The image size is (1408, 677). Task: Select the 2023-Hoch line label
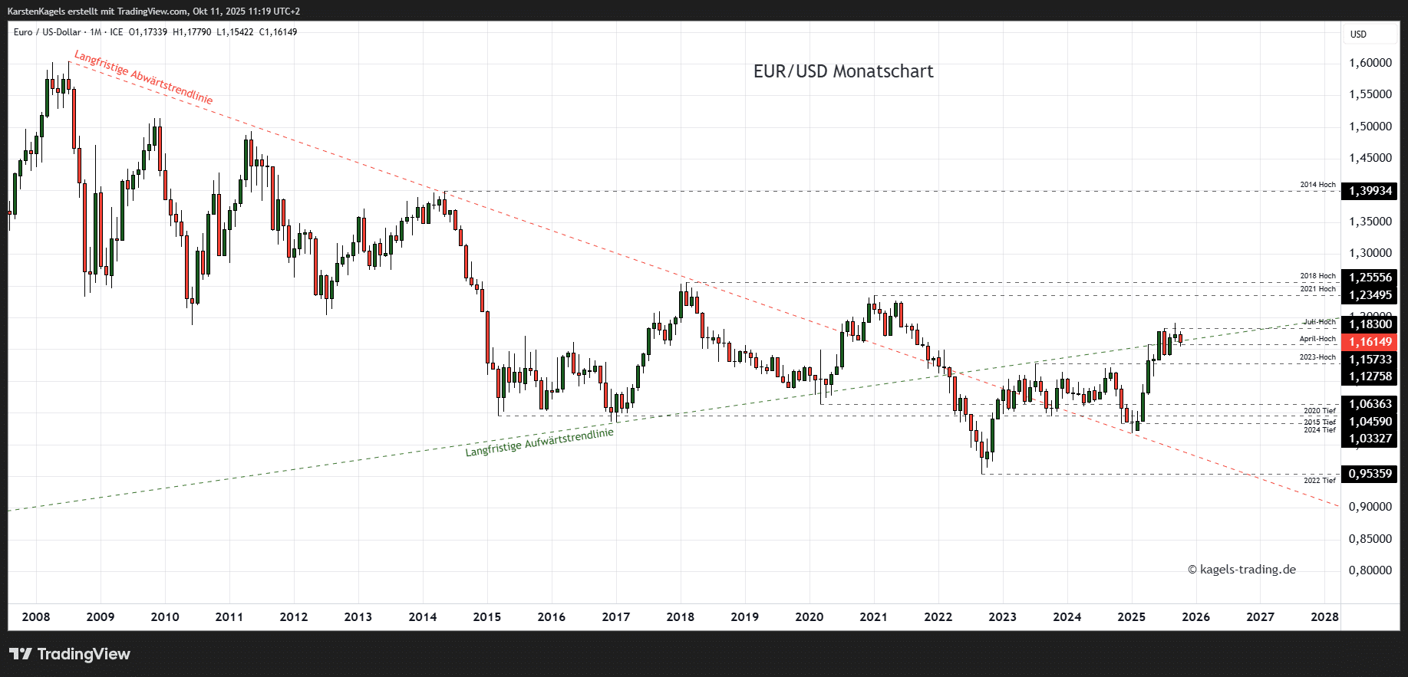1317,357
